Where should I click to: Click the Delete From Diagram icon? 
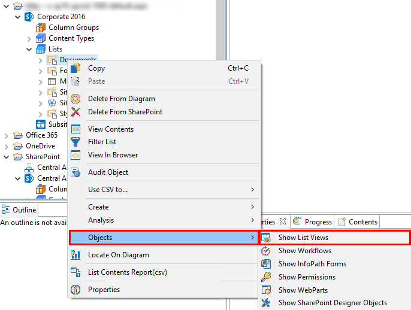tap(75, 99)
